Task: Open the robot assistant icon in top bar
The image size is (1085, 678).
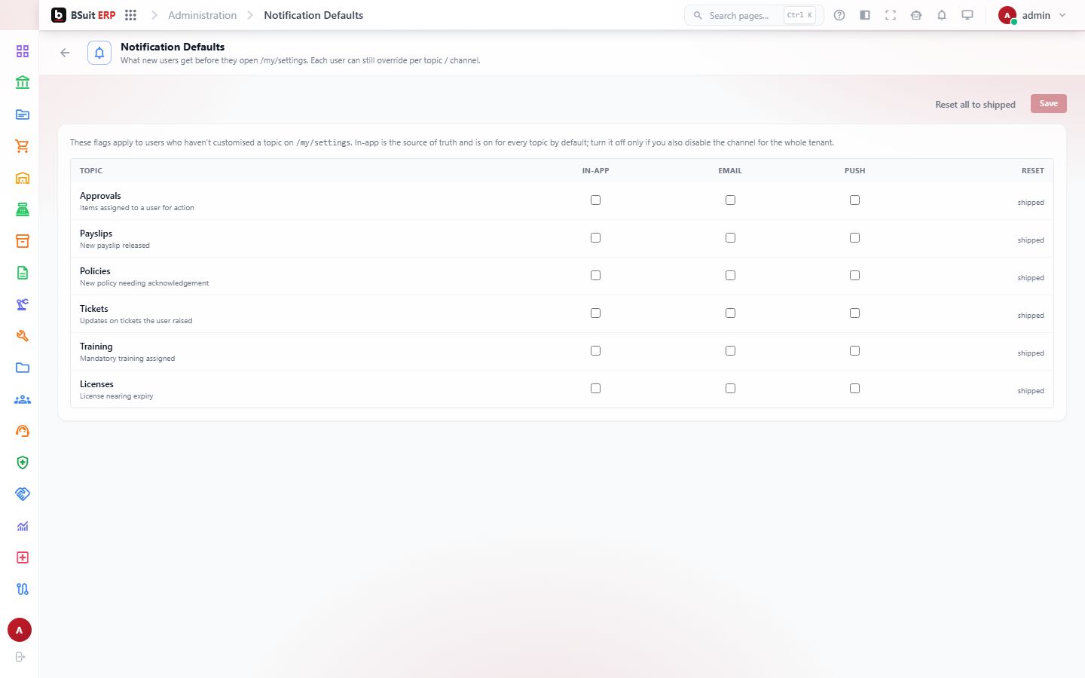Action: tap(916, 15)
